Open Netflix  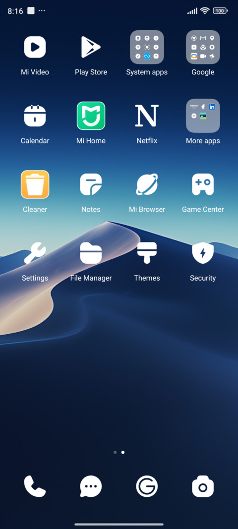[147, 116]
